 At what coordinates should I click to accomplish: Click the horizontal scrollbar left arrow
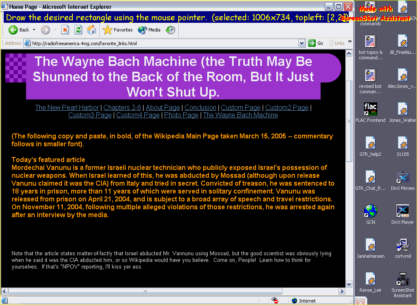tap(5, 291)
